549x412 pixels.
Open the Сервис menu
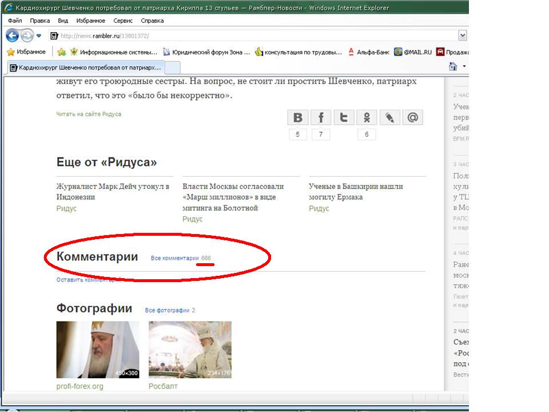[123, 21]
